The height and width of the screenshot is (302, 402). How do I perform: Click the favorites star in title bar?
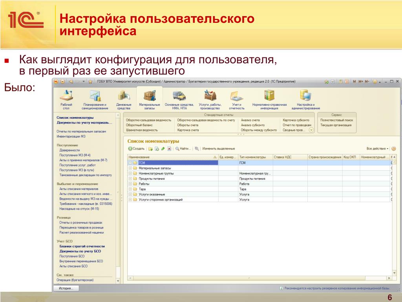click(x=90, y=82)
